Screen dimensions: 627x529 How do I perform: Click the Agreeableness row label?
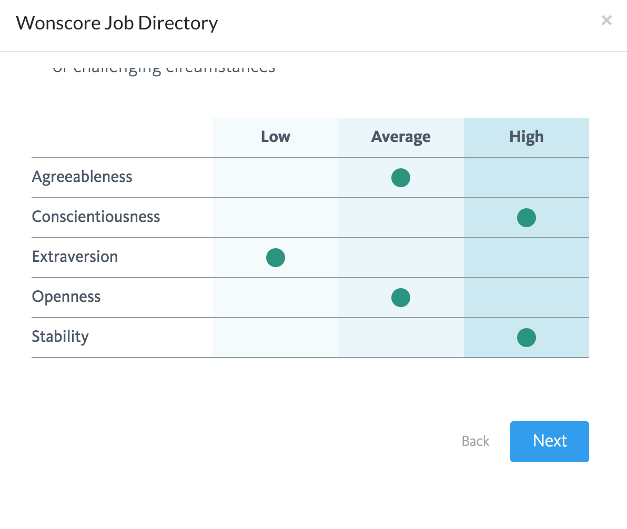point(82,177)
